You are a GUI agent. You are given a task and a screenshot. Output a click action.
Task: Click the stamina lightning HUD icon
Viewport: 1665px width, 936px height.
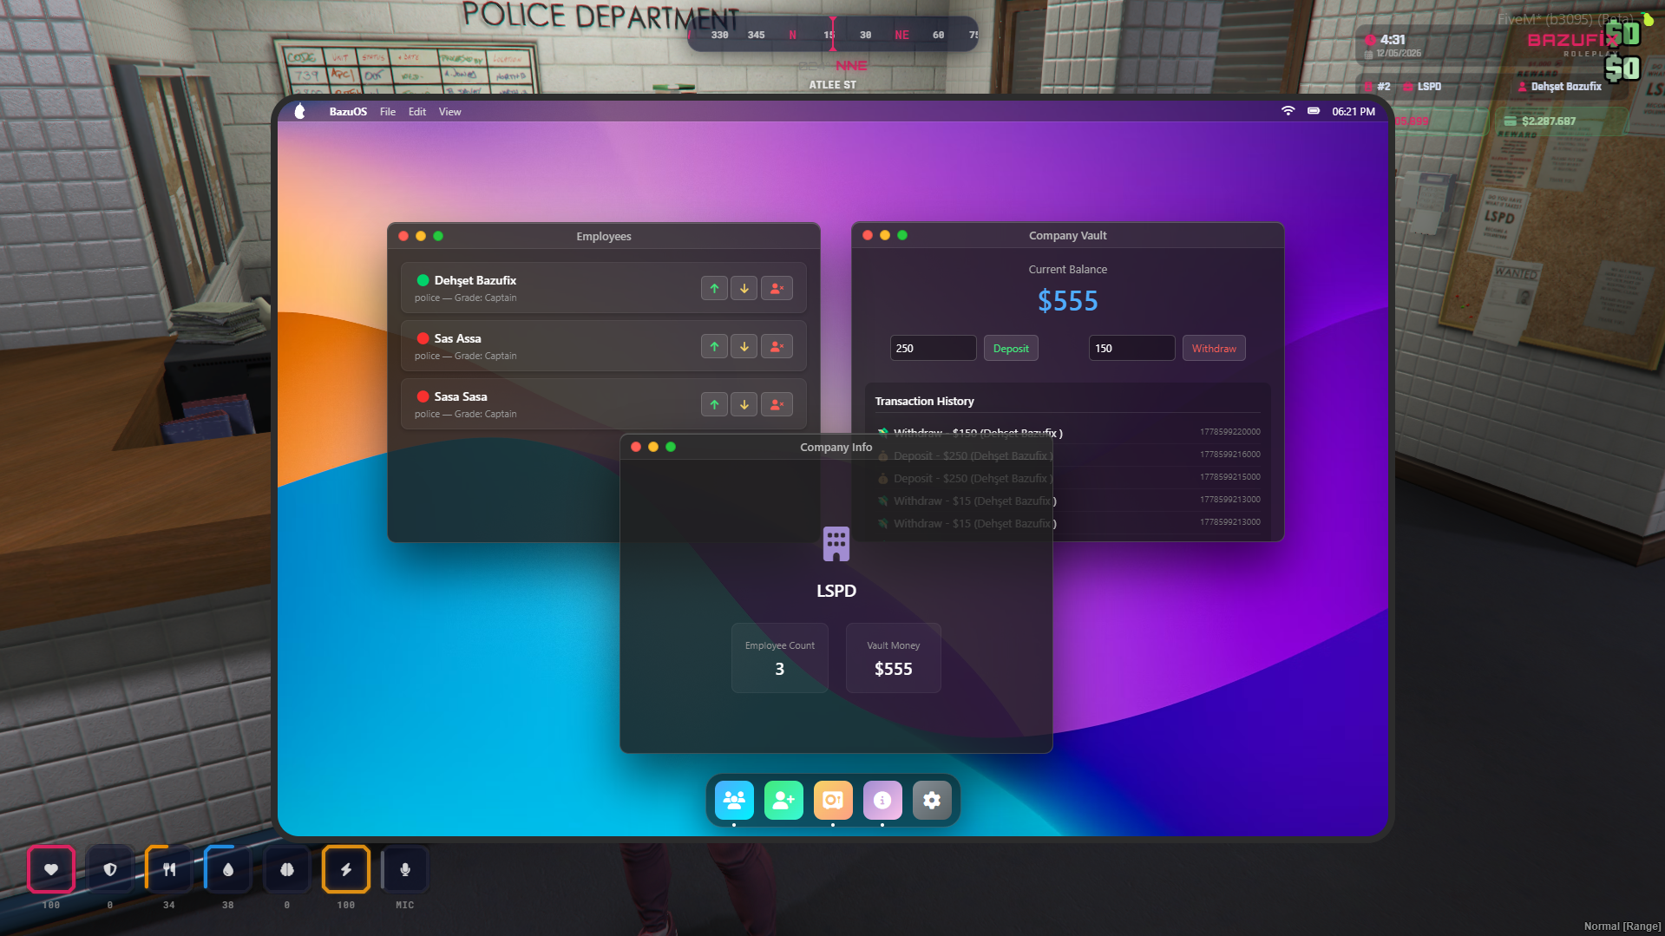point(346,869)
